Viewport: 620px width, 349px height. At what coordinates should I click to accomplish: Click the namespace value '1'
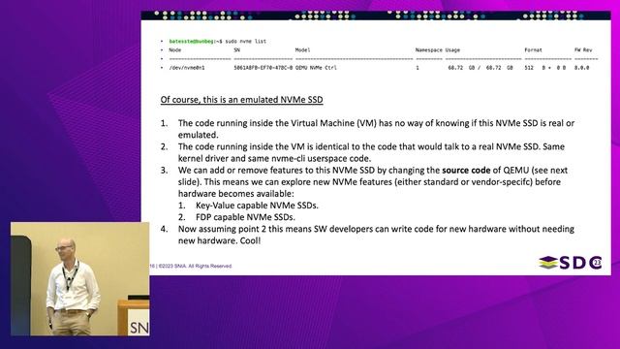[x=418, y=68]
